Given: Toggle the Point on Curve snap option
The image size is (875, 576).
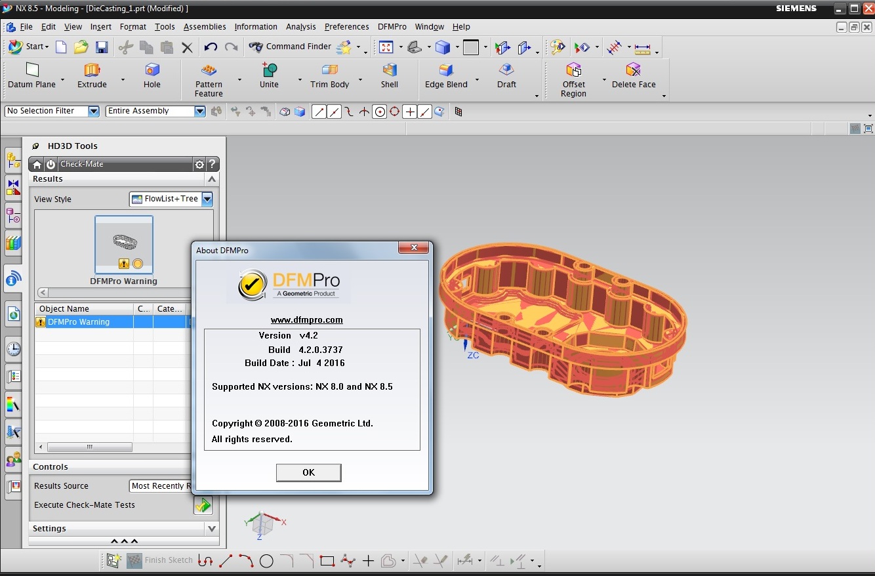Looking at the screenshot, I should 425,112.
